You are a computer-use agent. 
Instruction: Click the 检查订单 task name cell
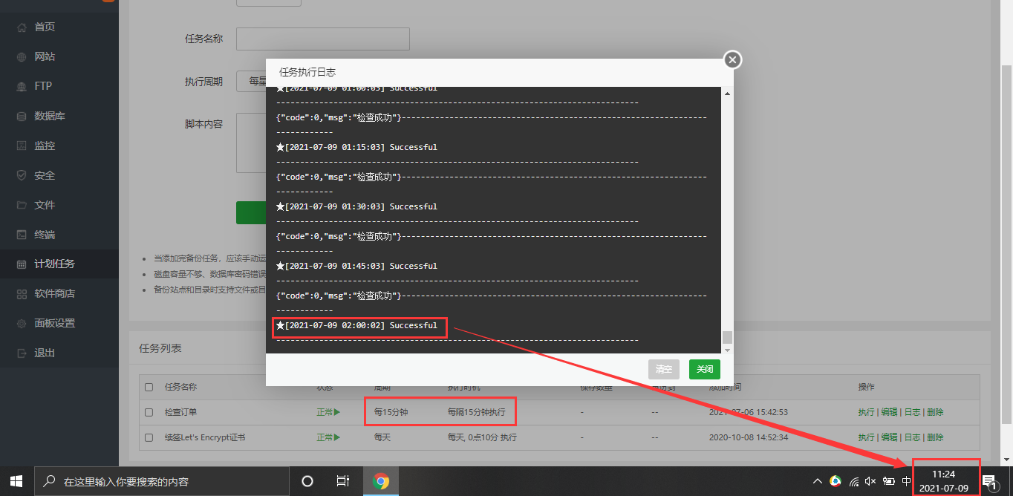181,412
